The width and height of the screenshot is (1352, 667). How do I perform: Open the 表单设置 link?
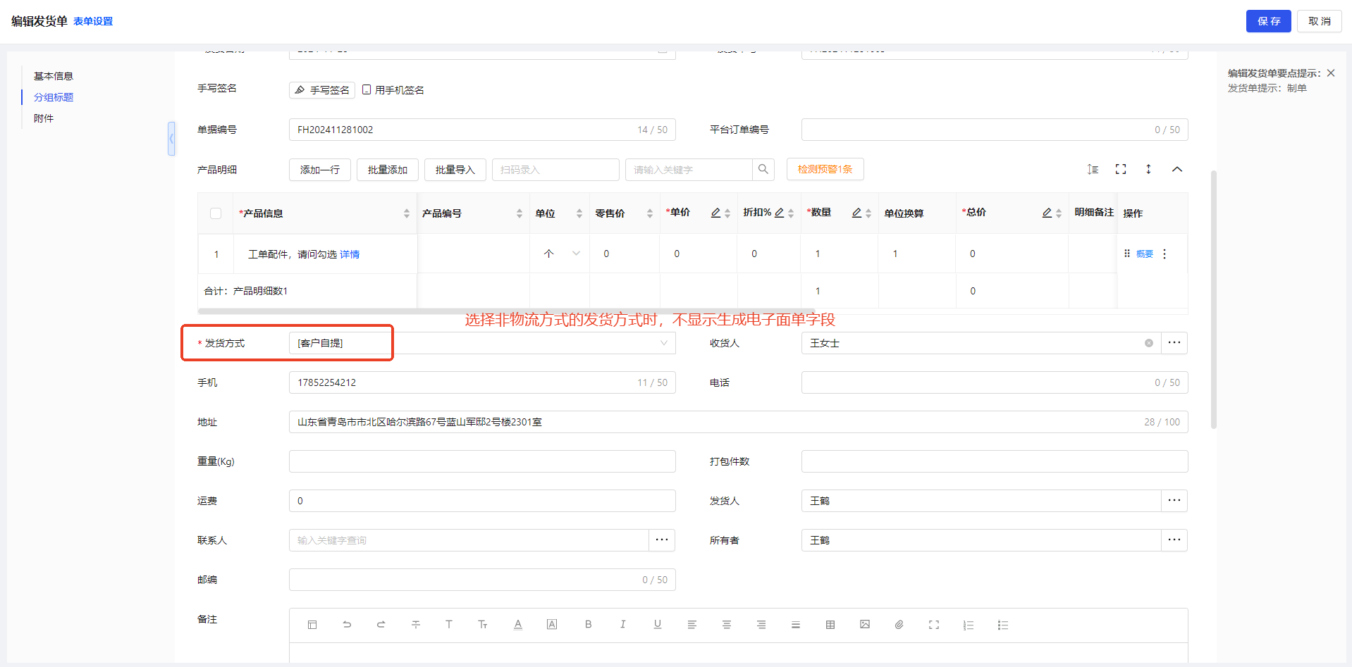point(93,22)
